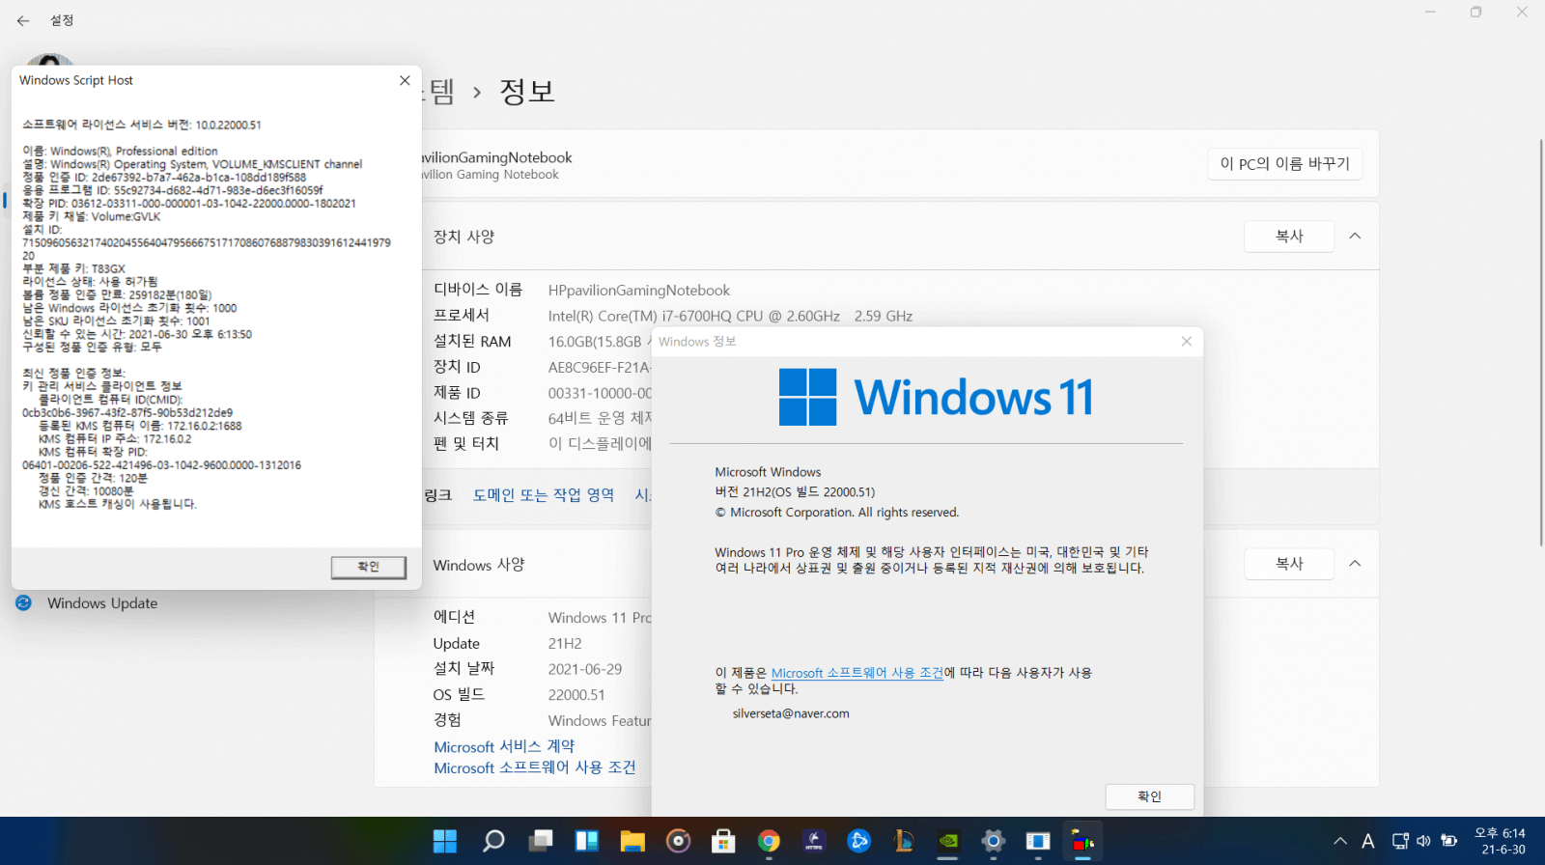The image size is (1545, 865).
Task: Select the Intel Core i7-6700HQ processor text
Action: pos(730,316)
